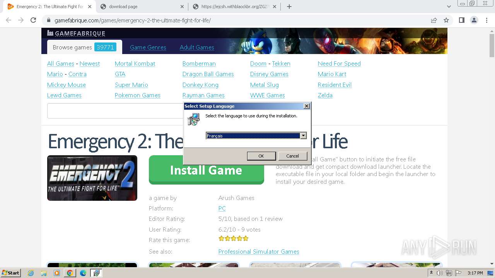Screen dimensions: 495x278
Task: Open Chrome three-dot menu
Action: [486, 20]
